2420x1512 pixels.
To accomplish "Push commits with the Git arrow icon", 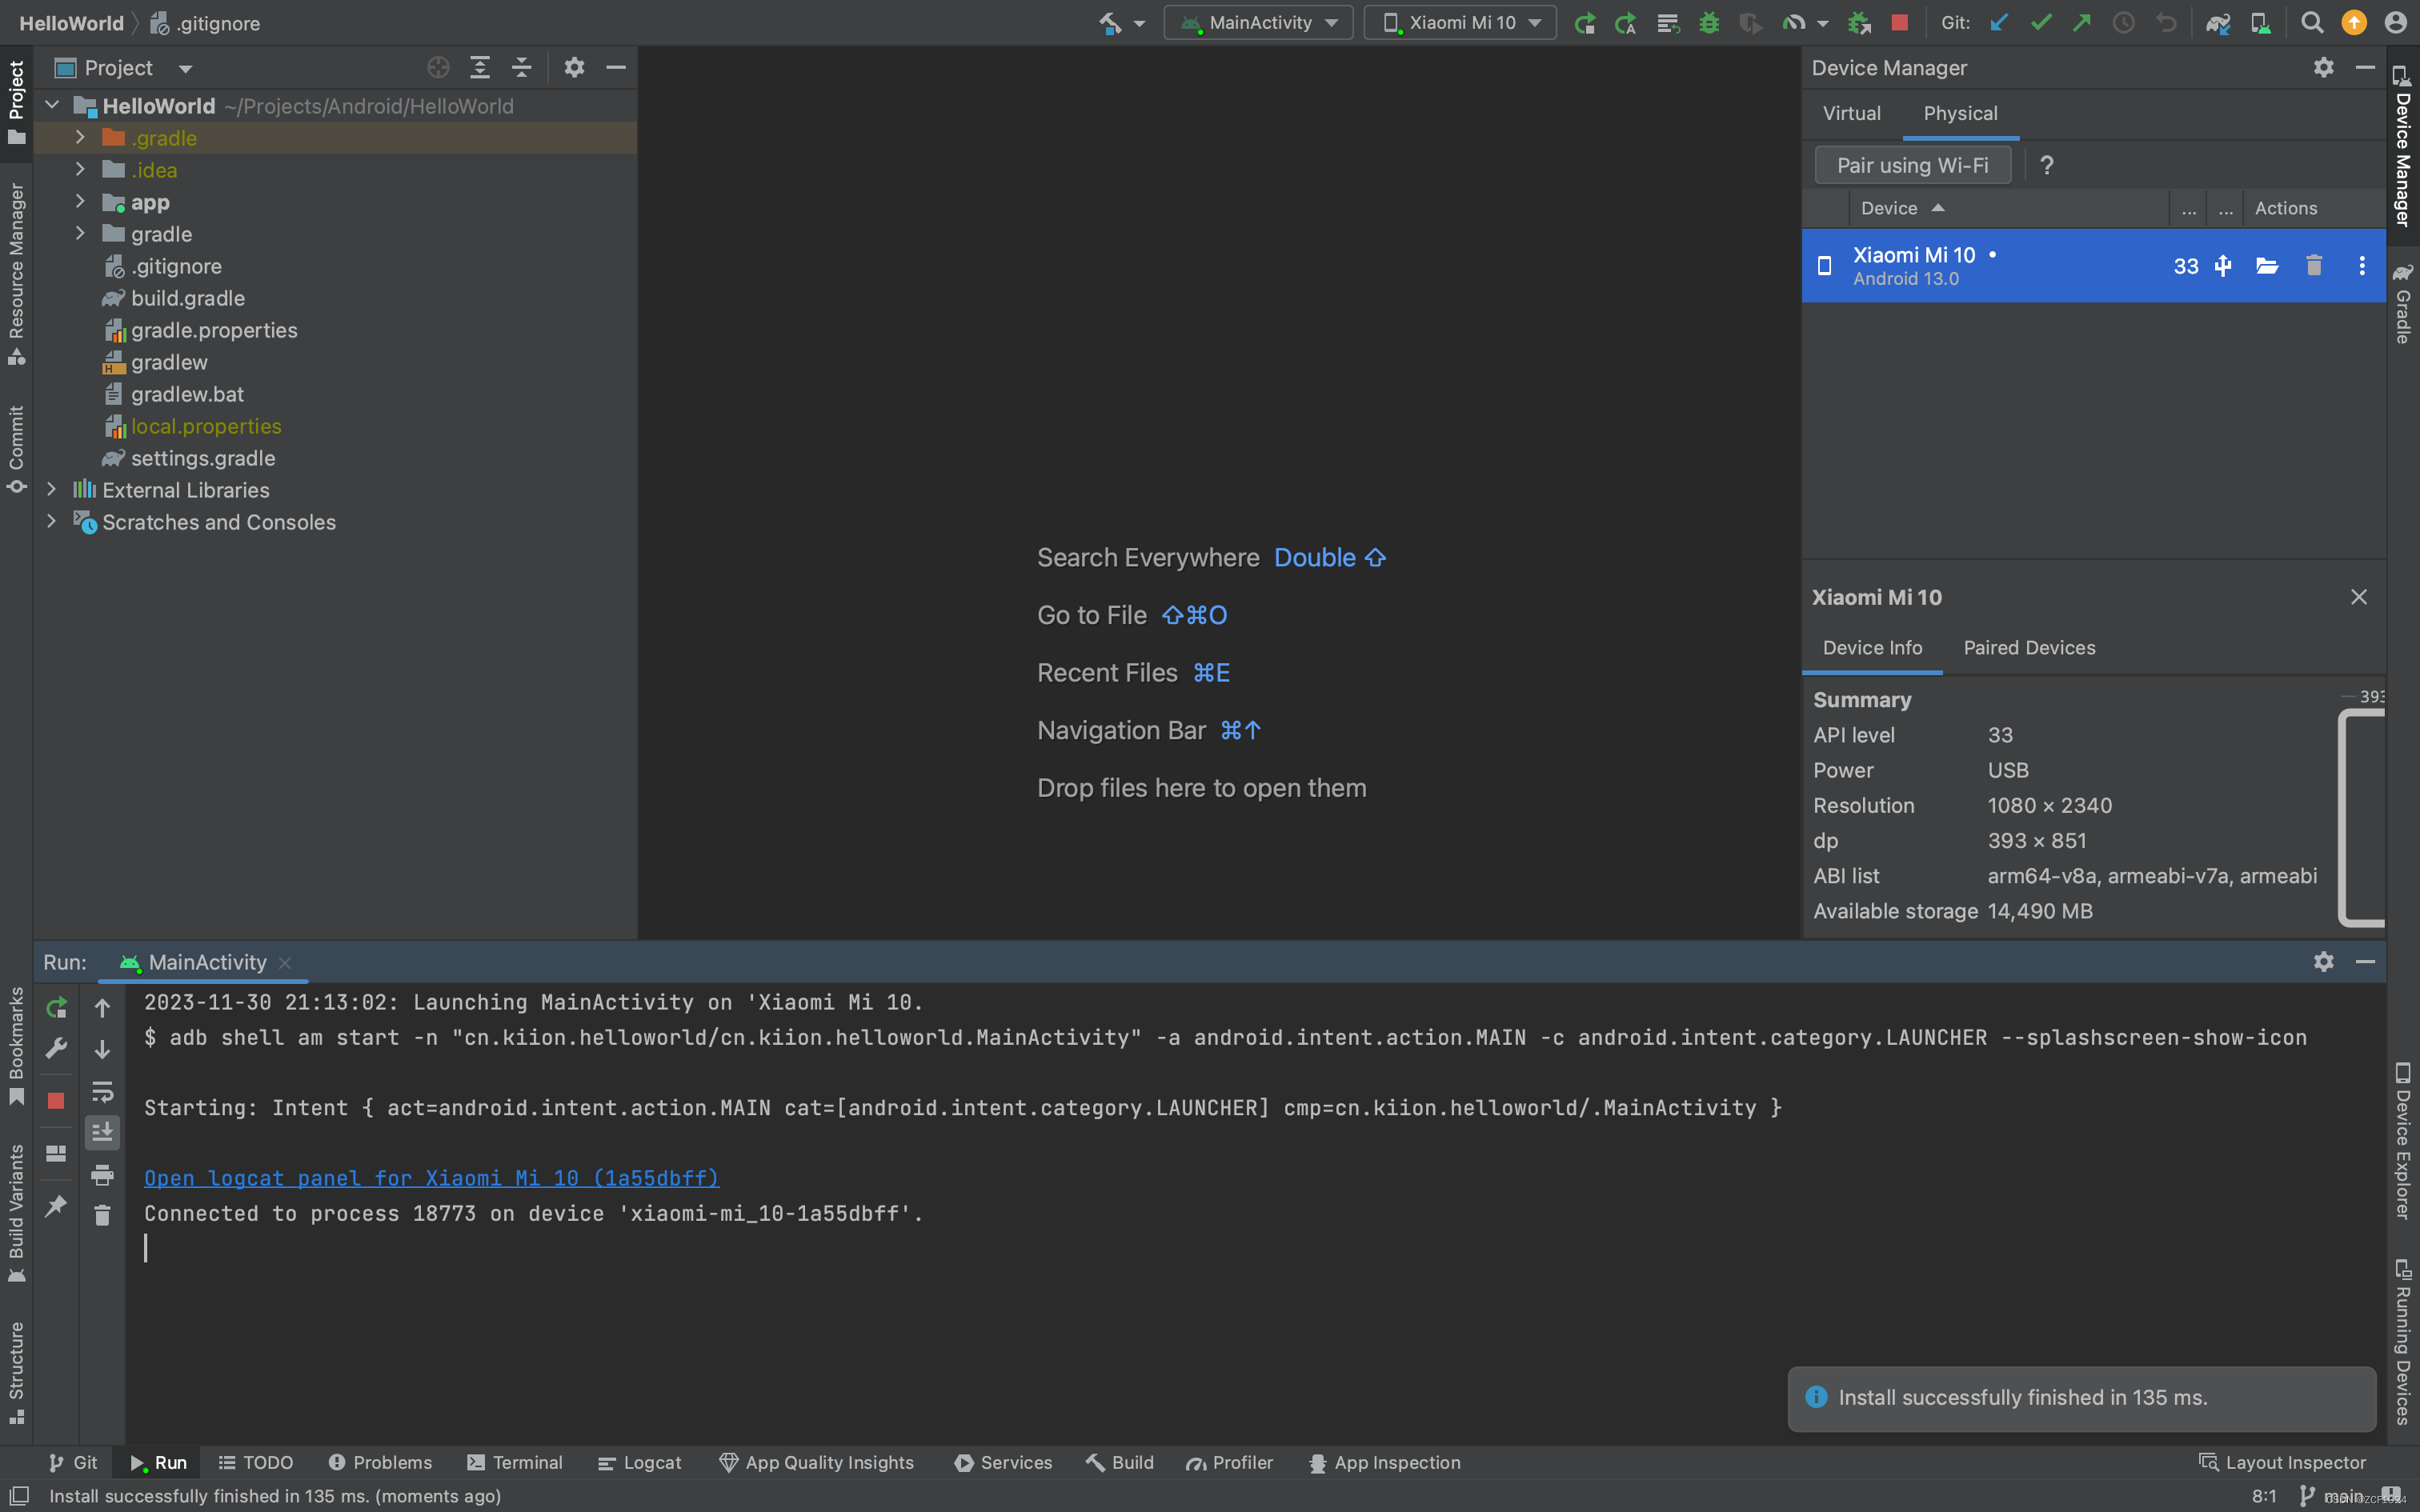I will [2082, 22].
